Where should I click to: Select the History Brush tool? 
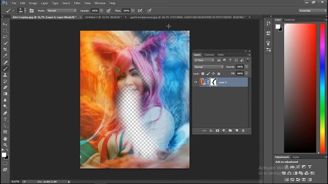pyautogui.click(x=5, y=81)
